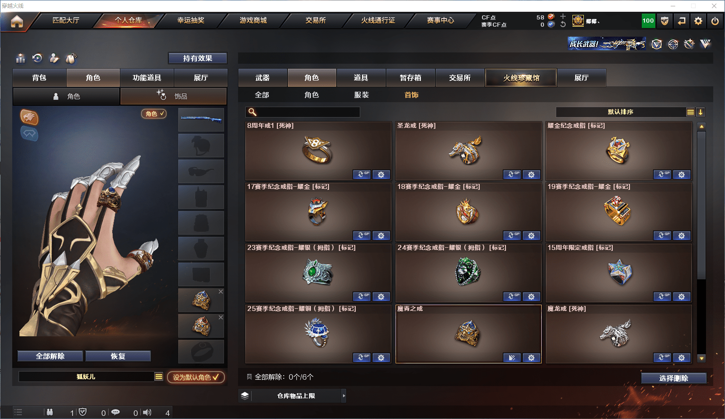Remove first equipped ring with its X
The width and height of the screenshot is (725, 419).
[221, 292]
